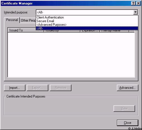Close Certificate Manager with the X icon

(138, 3)
